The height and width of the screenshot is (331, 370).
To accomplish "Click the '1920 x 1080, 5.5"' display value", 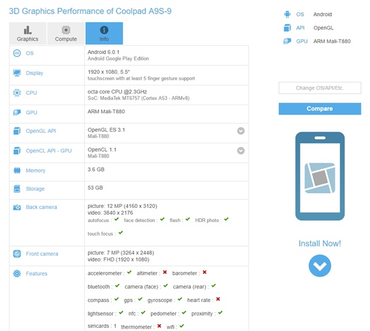I will click(x=109, y=72).
